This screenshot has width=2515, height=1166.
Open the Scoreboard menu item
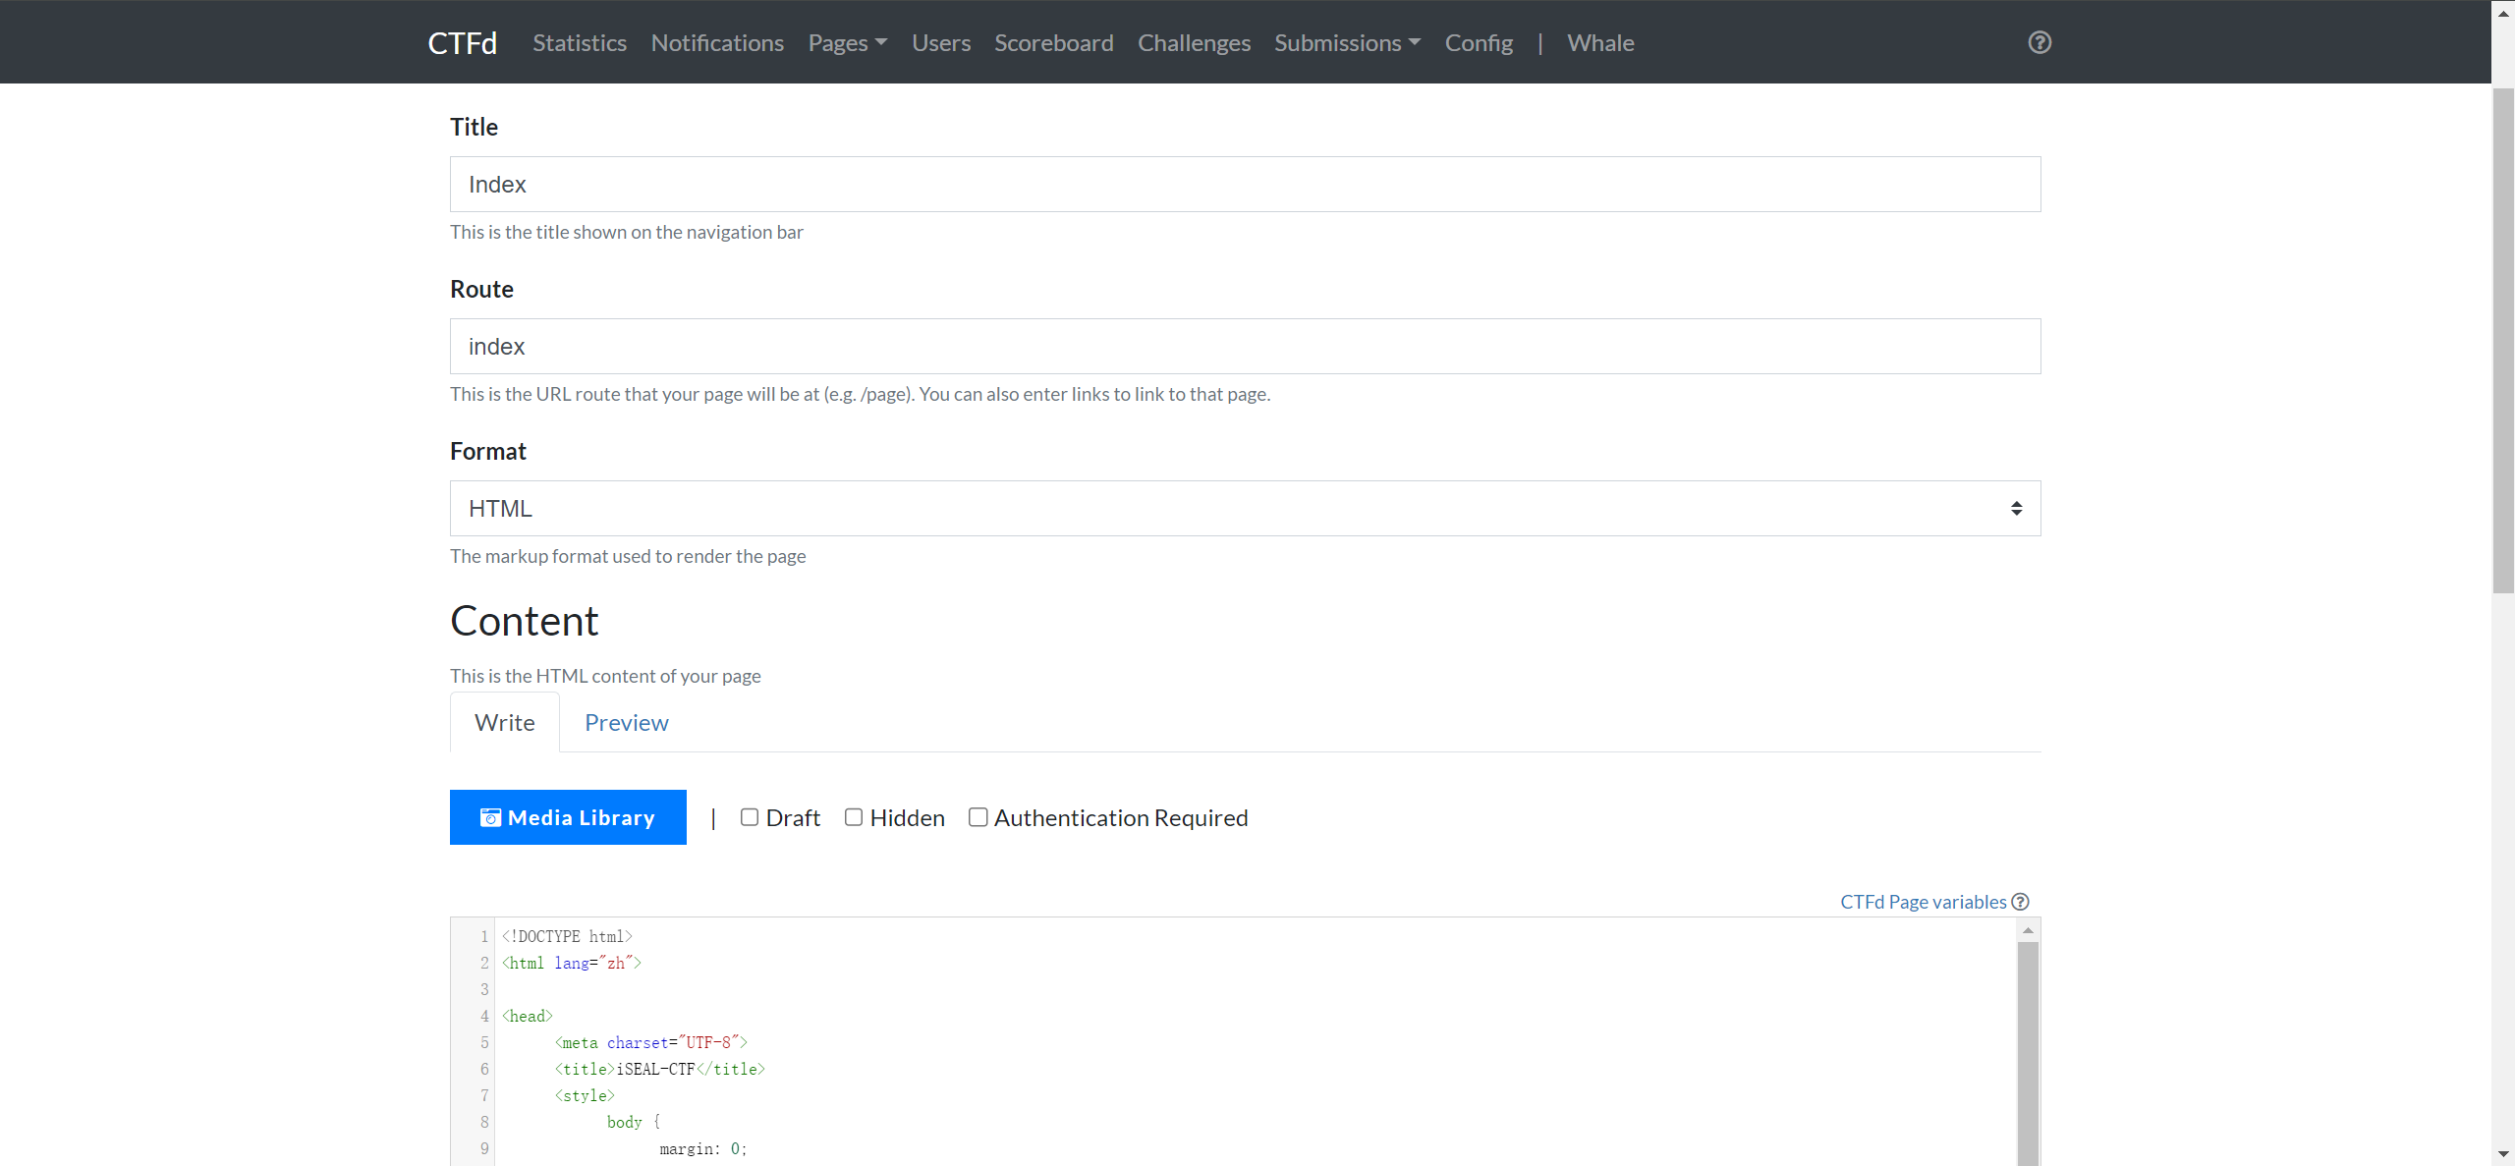1053,42
